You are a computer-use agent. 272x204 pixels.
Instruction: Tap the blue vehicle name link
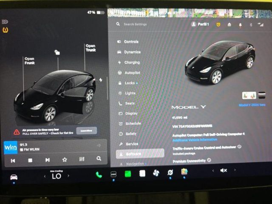[252, 105]
